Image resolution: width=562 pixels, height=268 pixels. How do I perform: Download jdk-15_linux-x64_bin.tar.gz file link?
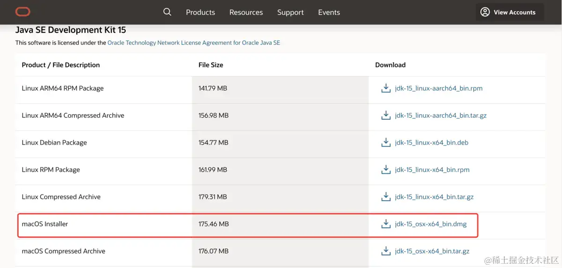(x=434, y=197)
